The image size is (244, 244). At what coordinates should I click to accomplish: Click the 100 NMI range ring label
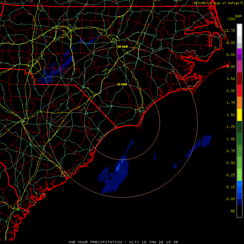(122, 47)
